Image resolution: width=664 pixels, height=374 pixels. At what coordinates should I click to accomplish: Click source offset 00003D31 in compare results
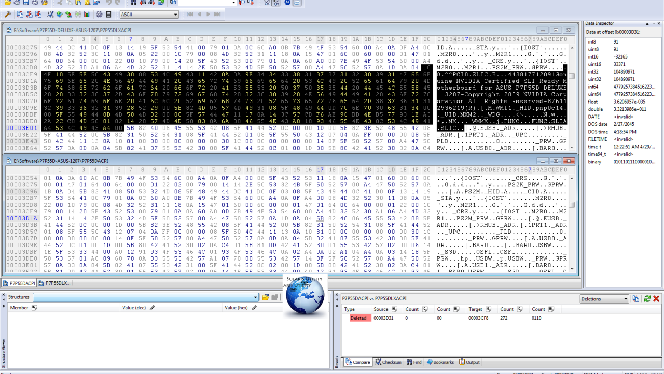pyautogui.click(x=383, y=318)
